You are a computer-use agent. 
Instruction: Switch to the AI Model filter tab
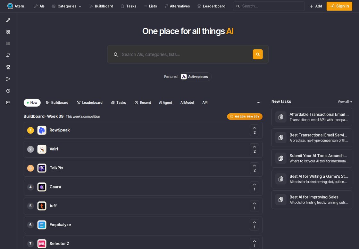187,103
